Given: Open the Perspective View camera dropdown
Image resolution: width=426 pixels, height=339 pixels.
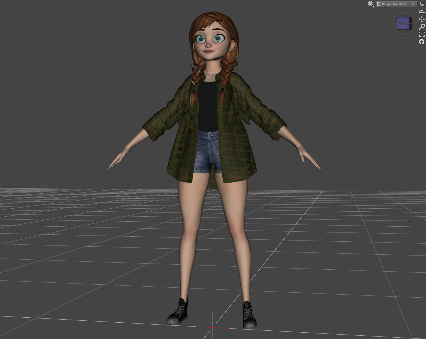Looking at the screenshot, I should 396,4.
